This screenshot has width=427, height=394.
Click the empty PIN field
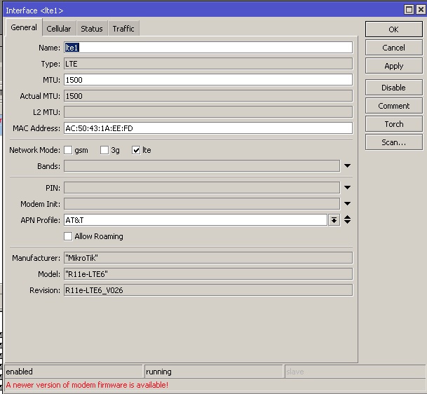(202, 188)
